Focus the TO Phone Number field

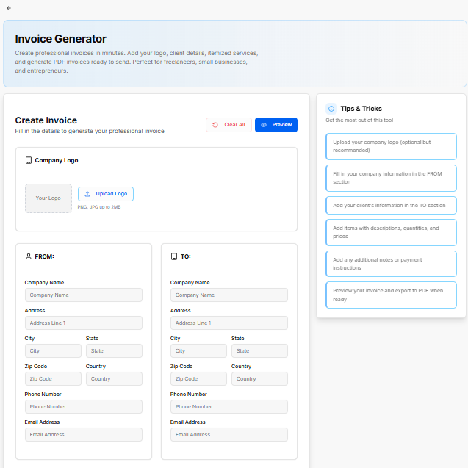point(229,406)
